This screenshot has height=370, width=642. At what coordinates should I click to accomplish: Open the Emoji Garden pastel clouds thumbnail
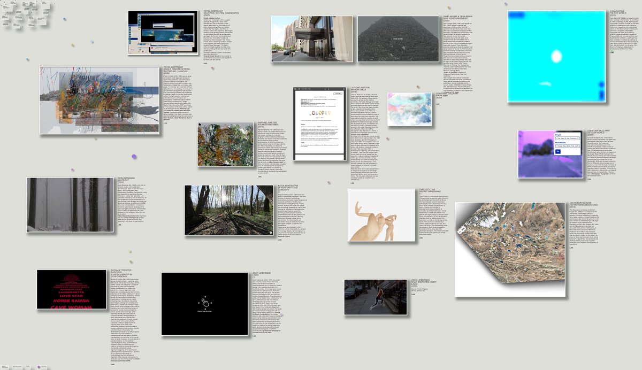(x=409, y=109)
